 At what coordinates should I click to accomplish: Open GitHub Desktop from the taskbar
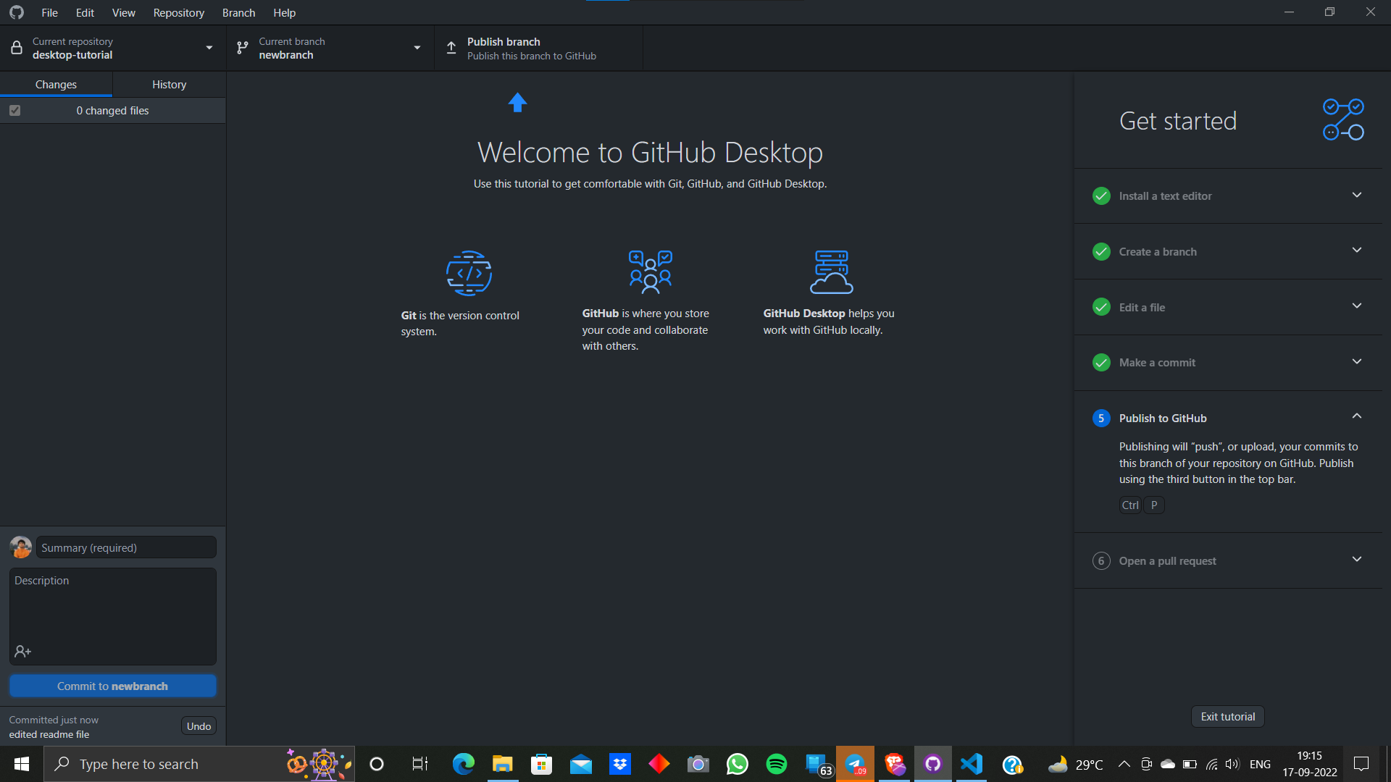[932, 763]
